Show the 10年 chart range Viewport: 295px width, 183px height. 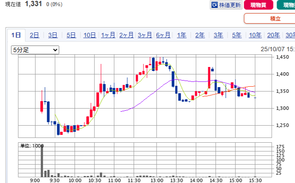tap(255, 35)
